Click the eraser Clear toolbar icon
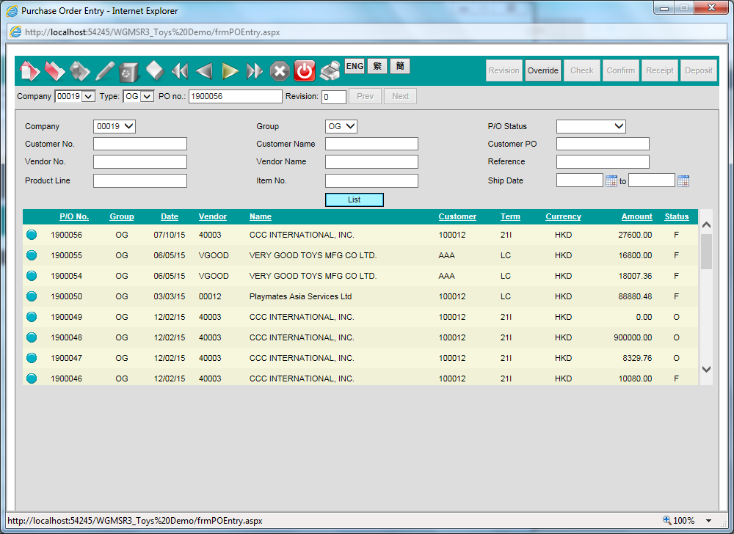This screenshot has height=534, width=734. pos(155,71)
